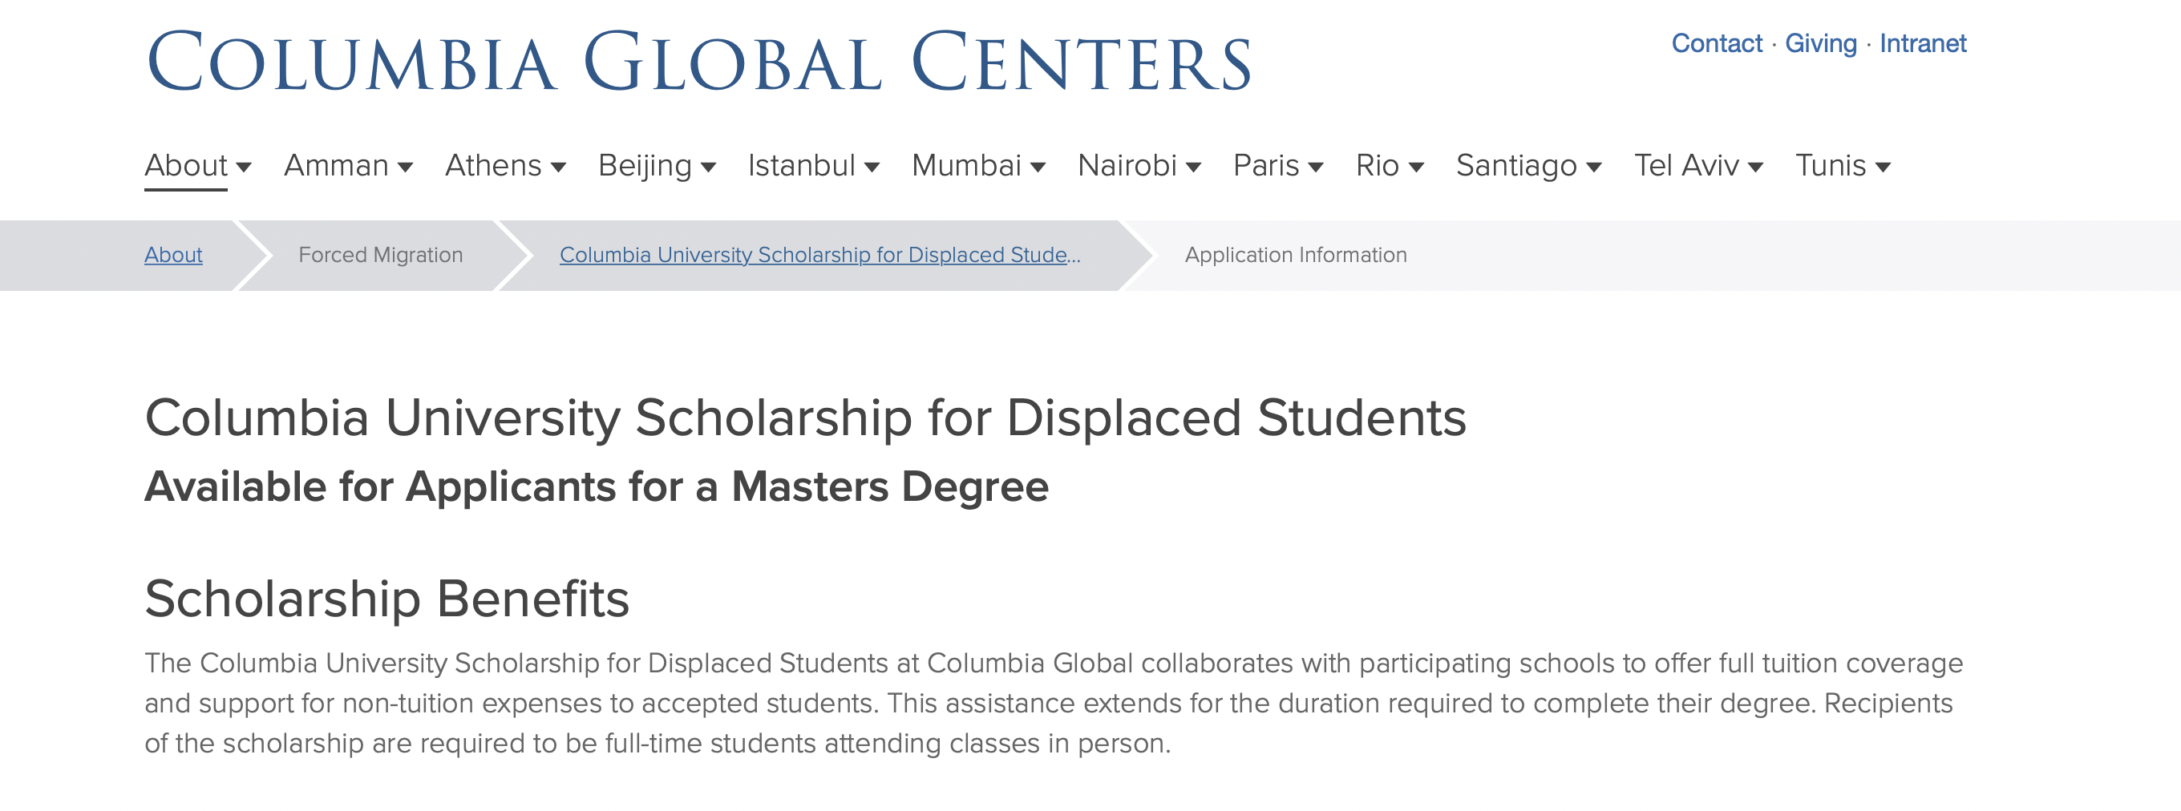Open the scholarship breadcrumb link
Viewport: 2181px width, 811px height.
(819, 255)
